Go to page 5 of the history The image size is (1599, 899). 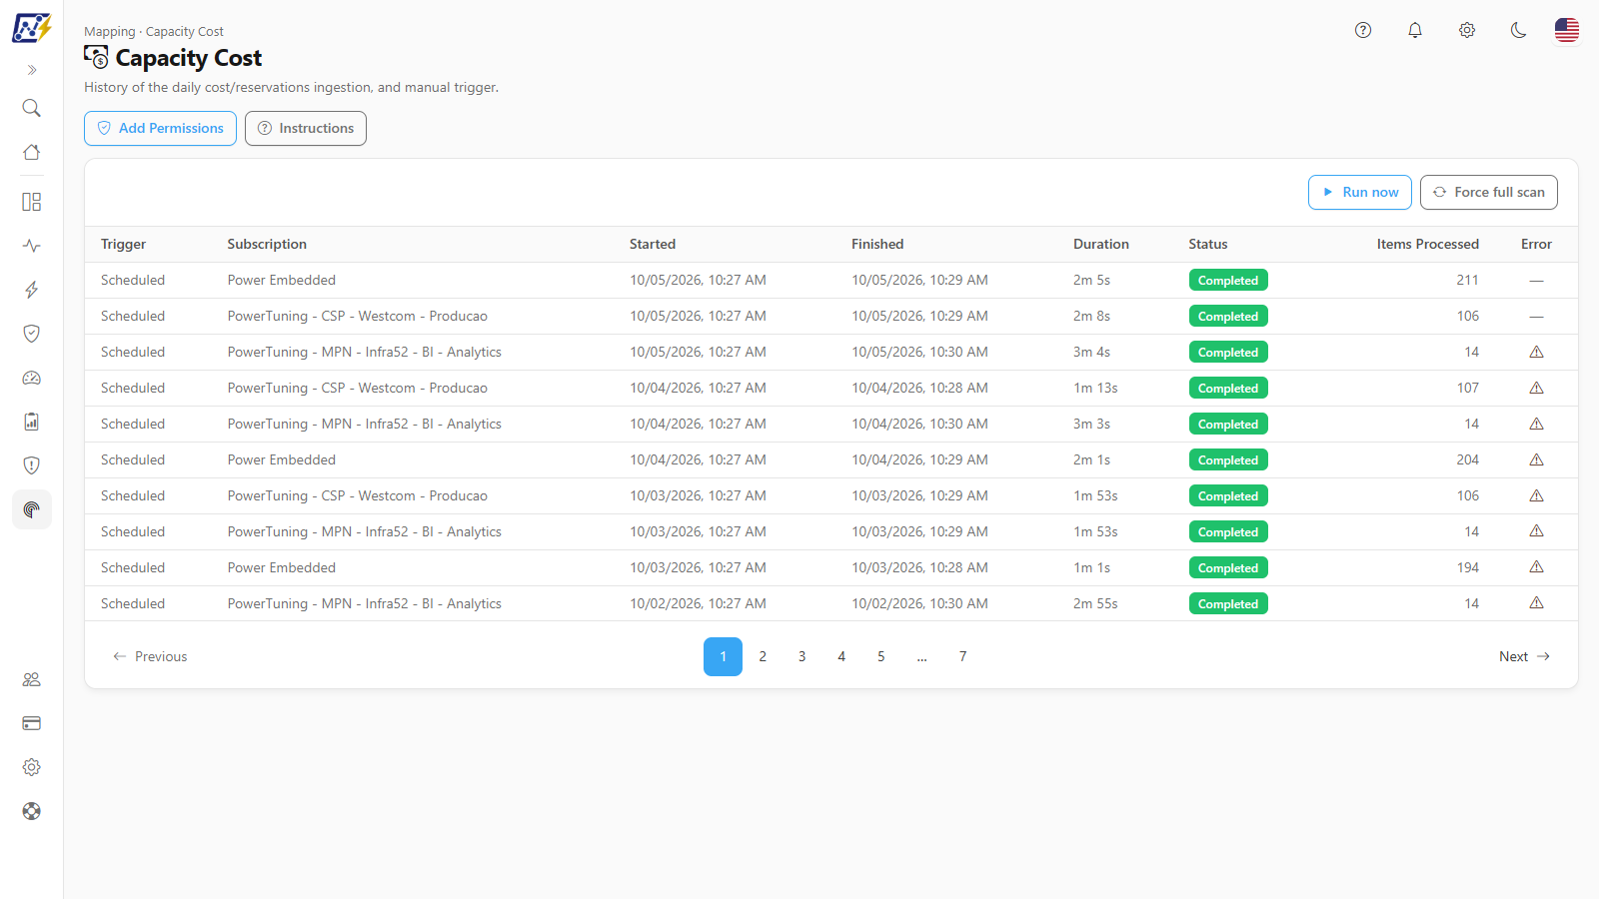(881, 656)
